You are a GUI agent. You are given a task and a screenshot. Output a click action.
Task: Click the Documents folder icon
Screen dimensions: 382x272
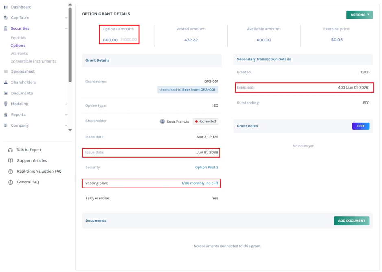6,93
